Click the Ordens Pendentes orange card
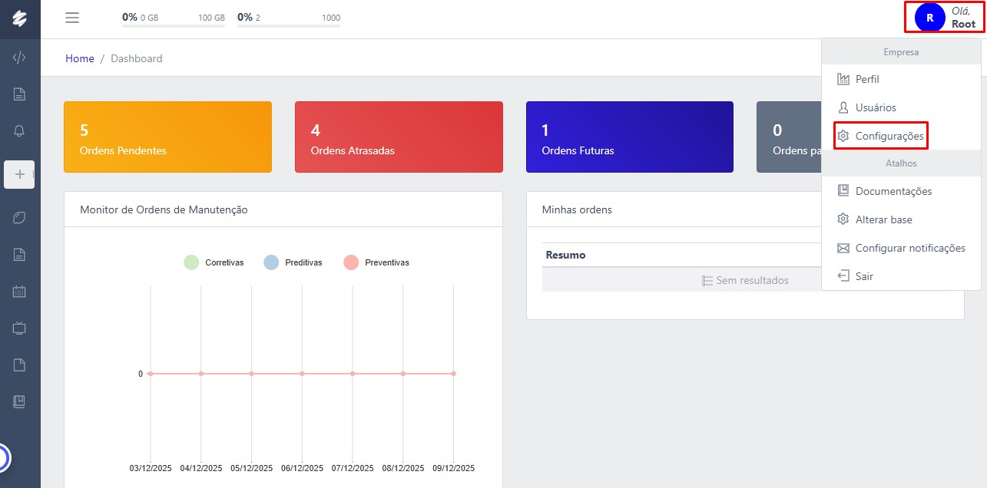 (x=167, y=137)
